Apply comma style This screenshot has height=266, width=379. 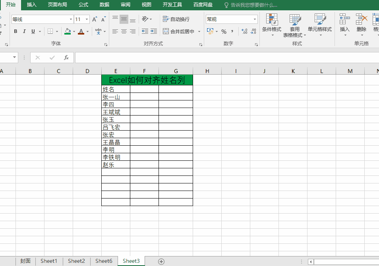[232, 31]
